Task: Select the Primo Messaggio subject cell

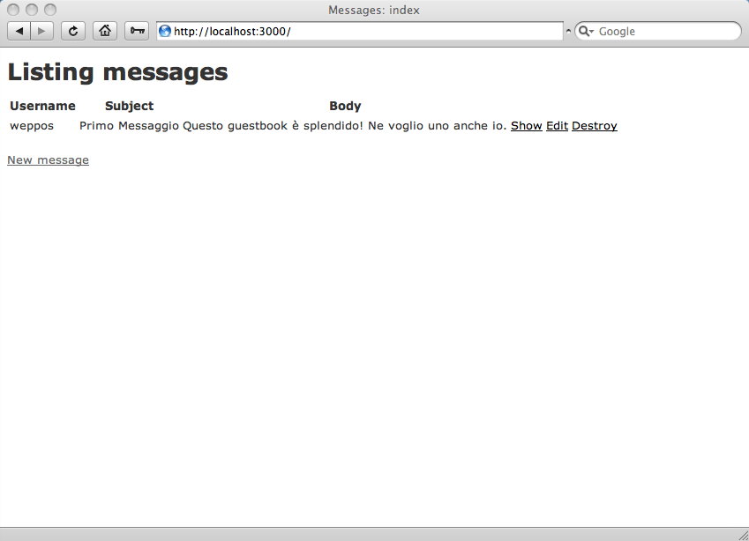Action: (129, 125)
